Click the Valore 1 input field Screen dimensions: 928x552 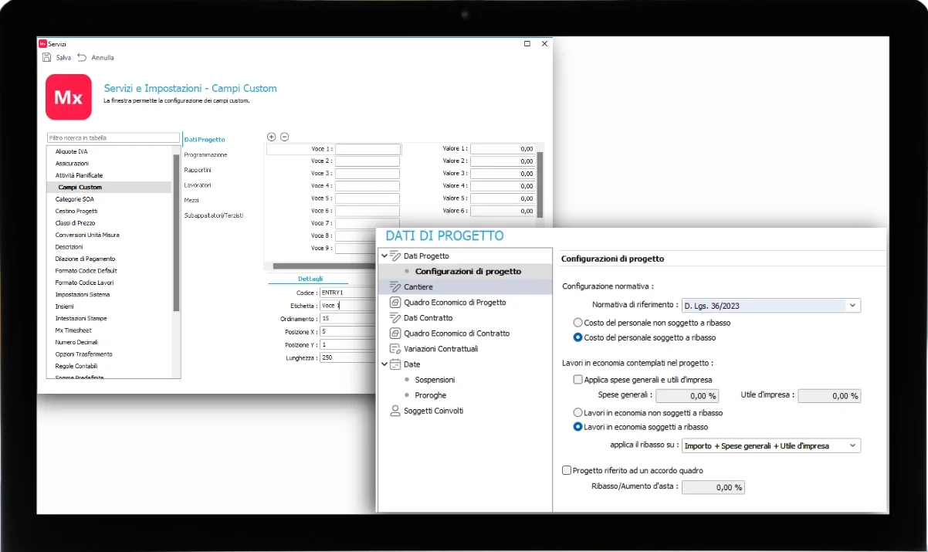click(503, 148)
